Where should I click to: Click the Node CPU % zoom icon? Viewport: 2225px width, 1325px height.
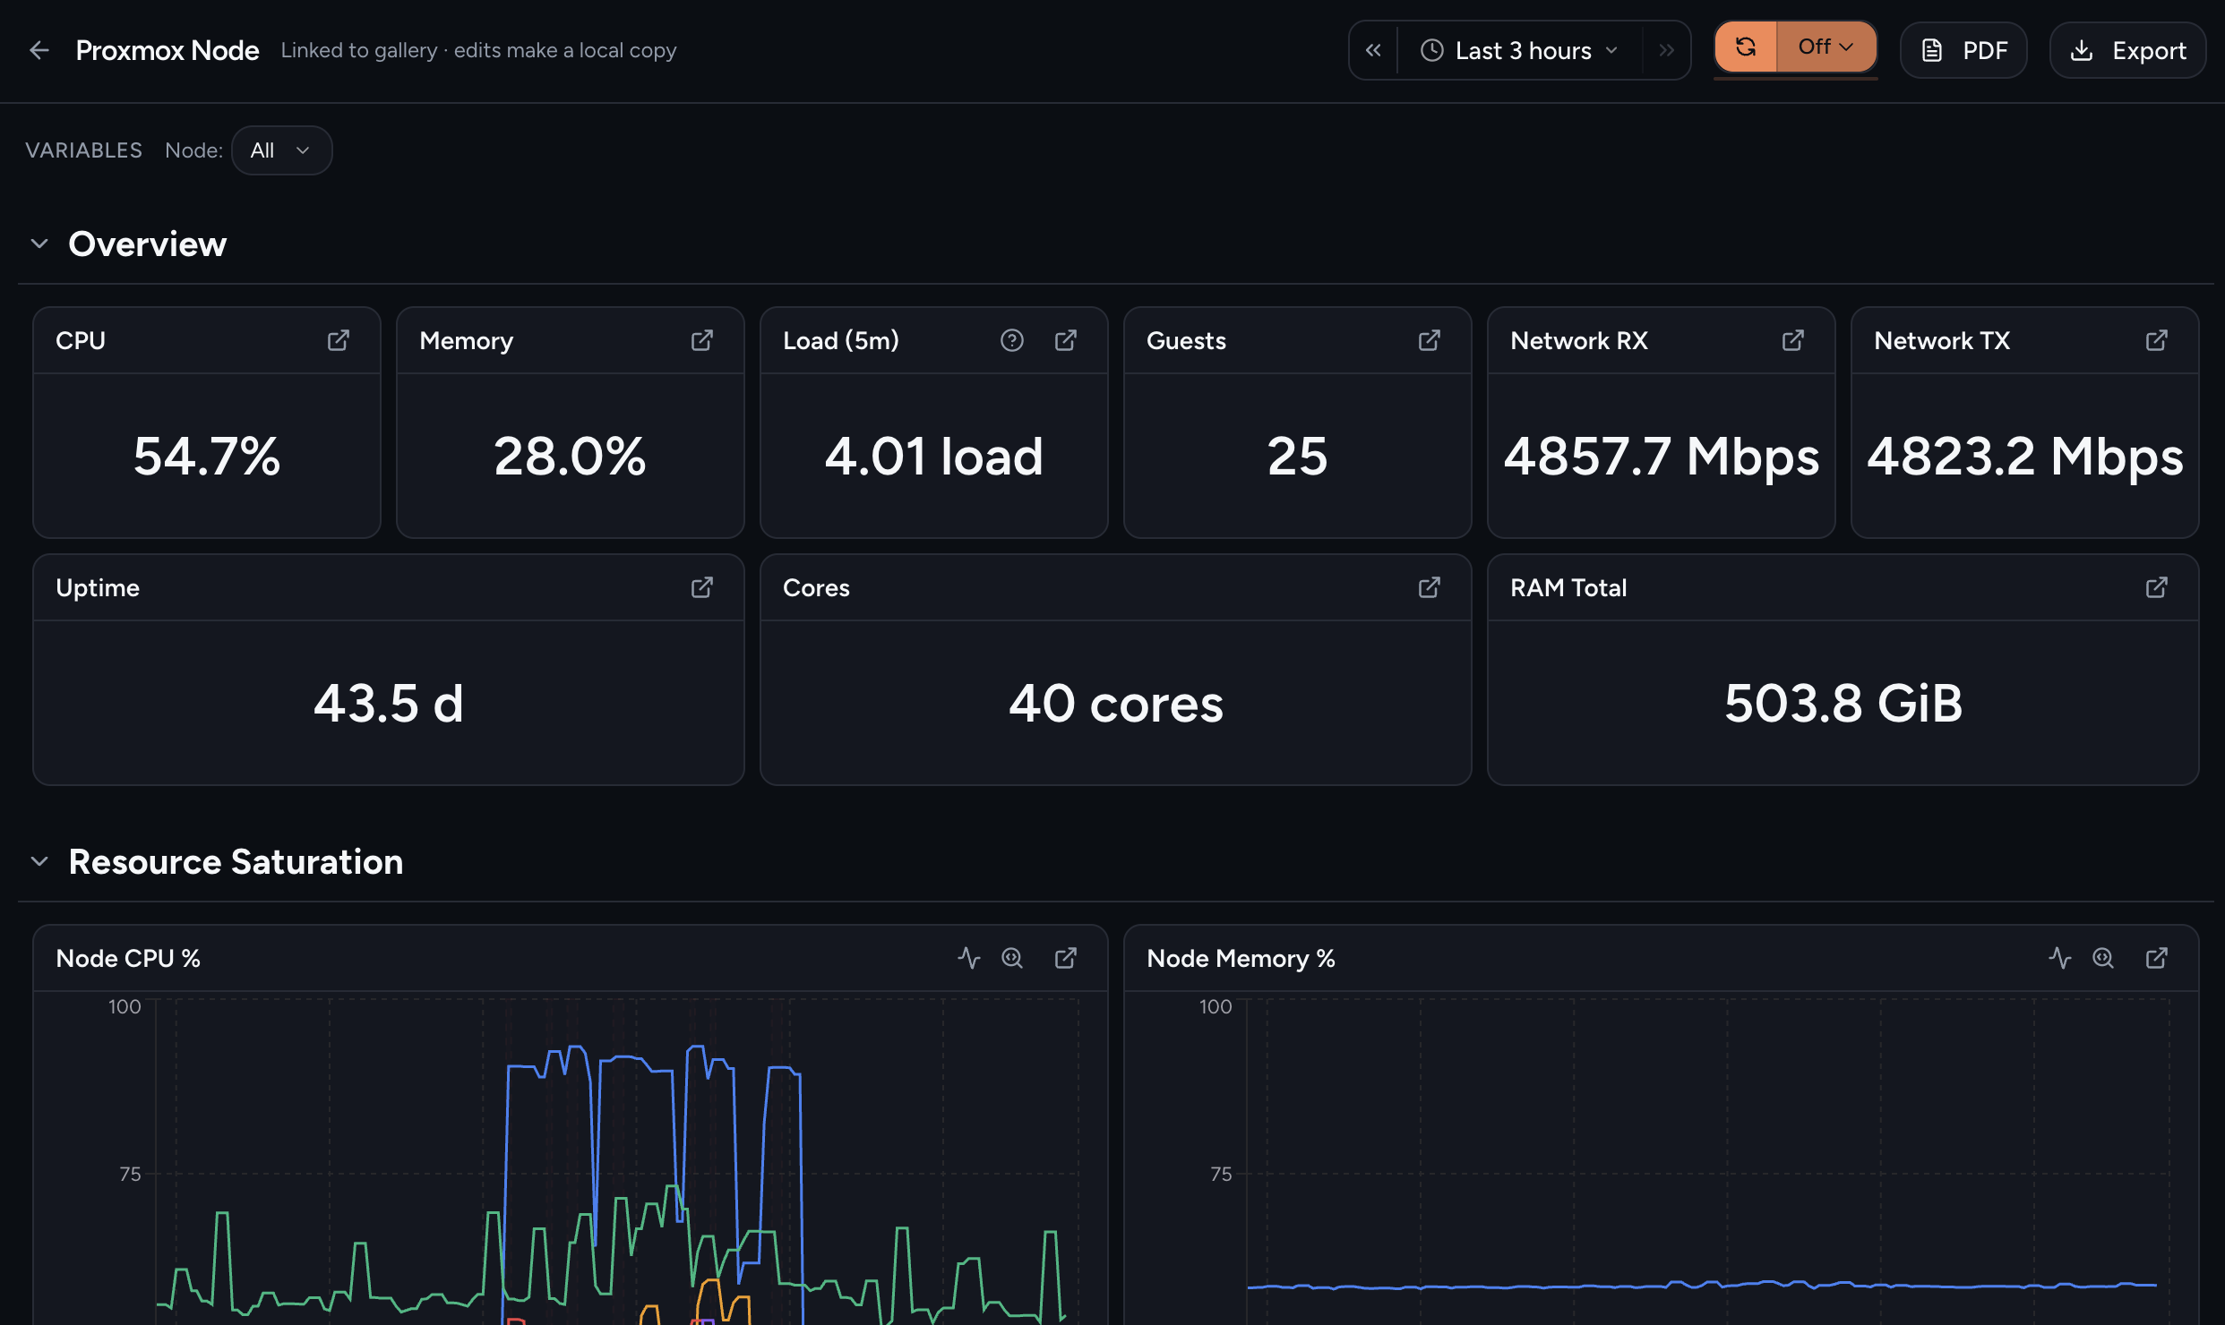pyautogui.click(x=1011, y=958)
